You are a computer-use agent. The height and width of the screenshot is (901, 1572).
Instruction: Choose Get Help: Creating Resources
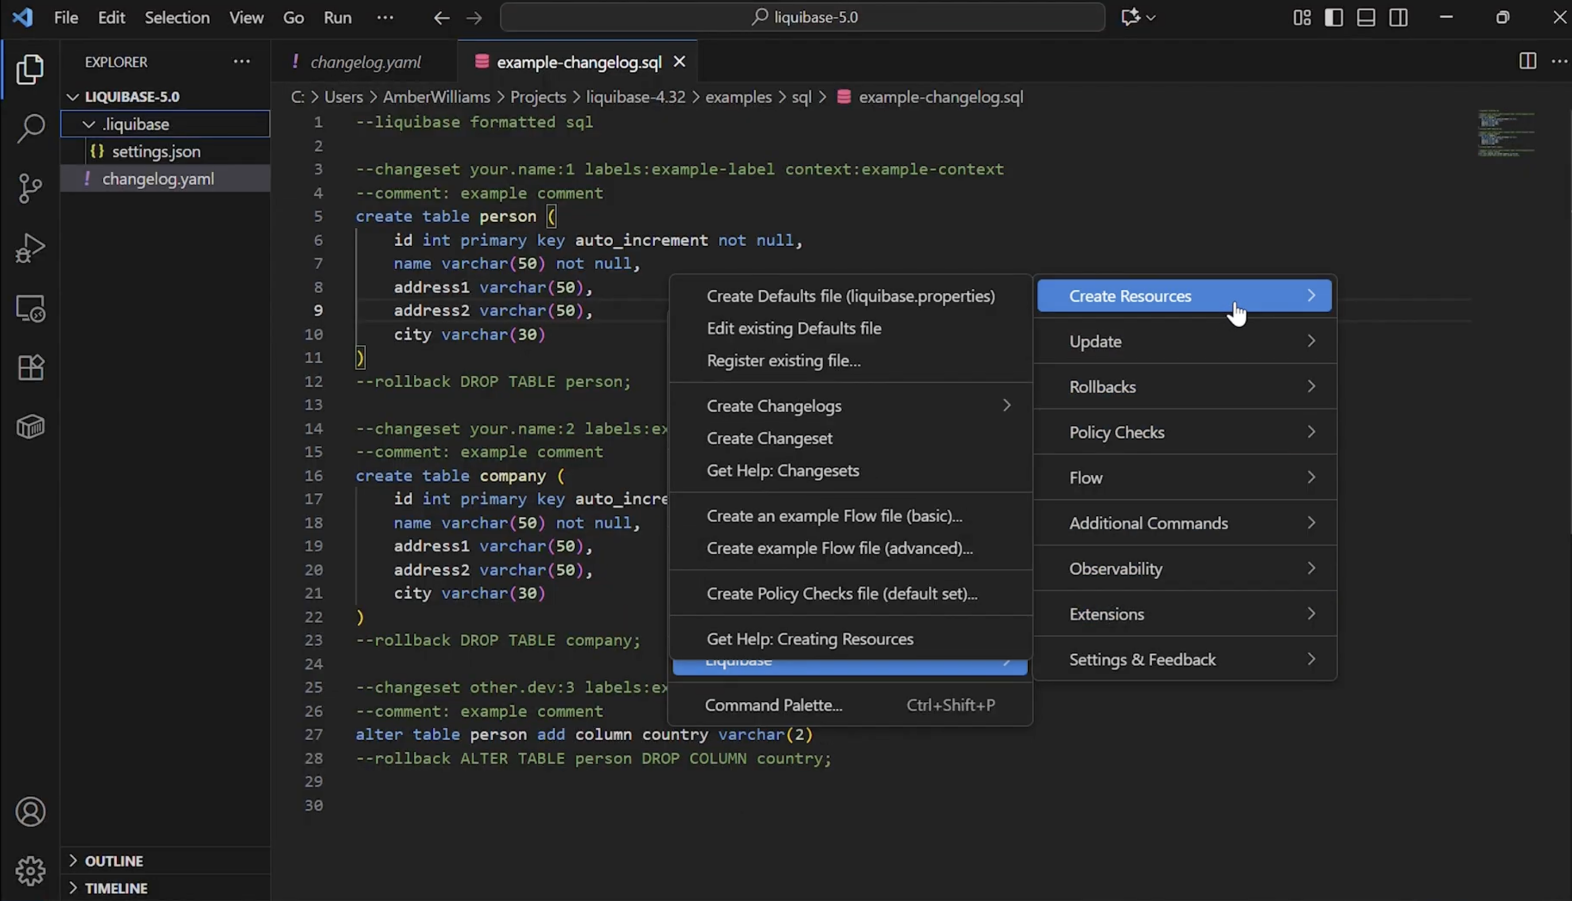coord(850,639)
